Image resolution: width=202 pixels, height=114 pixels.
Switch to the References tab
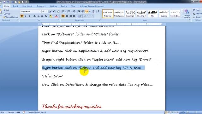click(41, 6)
